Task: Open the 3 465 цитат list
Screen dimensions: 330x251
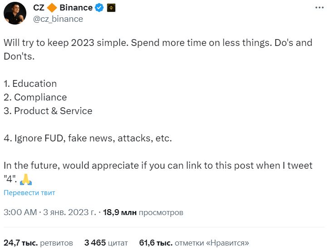Action: (x=106, y=243)
